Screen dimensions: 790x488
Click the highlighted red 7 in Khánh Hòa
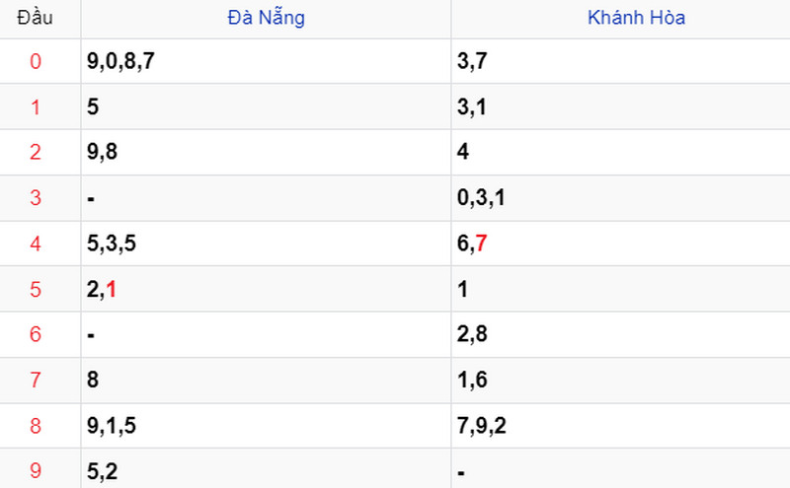[481, 244]
